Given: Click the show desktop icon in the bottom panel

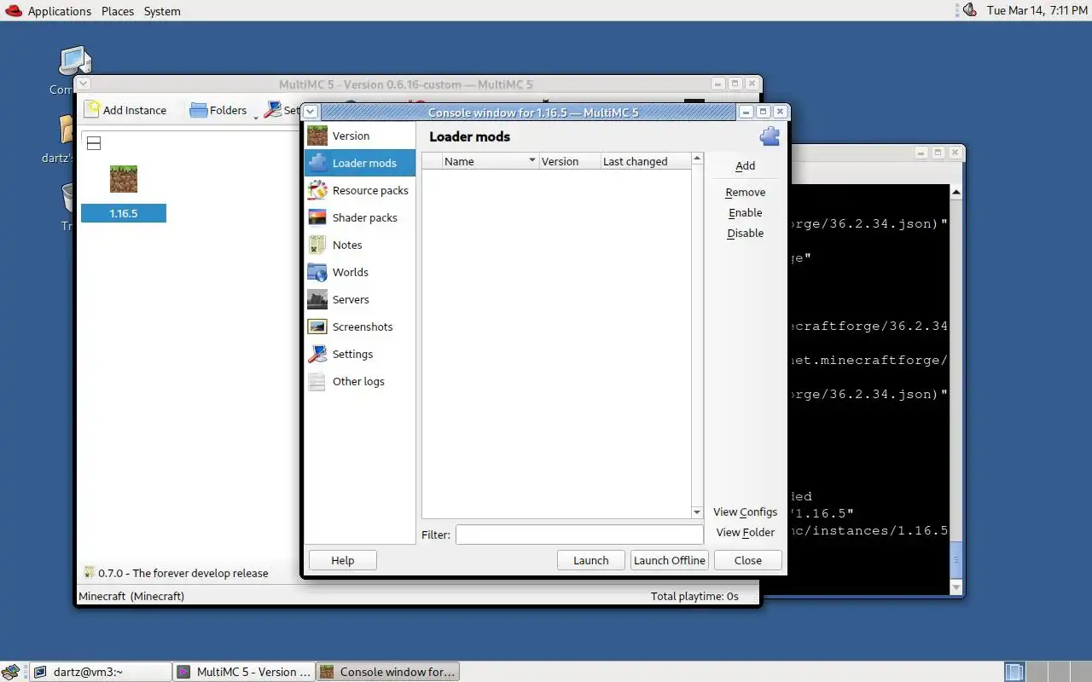Looking at the screenshot, I should (11, 672).
